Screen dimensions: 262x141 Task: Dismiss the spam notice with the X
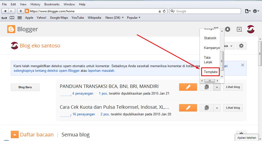tap(242, 65)
